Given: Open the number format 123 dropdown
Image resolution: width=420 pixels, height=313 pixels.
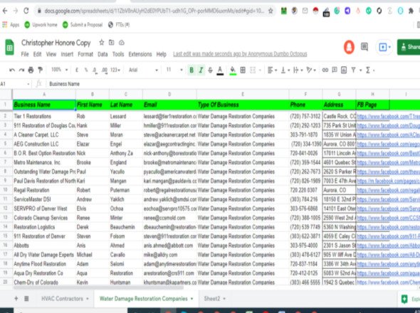Looking at the screenshot, I should point(115,70).
